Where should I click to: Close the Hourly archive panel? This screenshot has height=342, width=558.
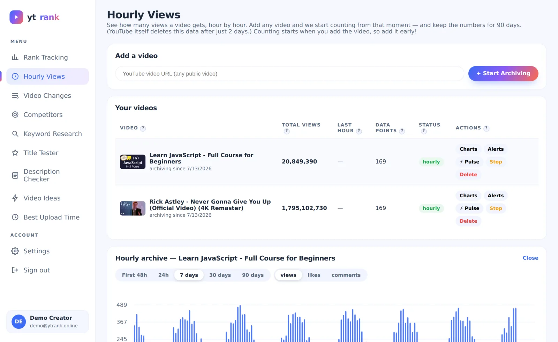530,258
